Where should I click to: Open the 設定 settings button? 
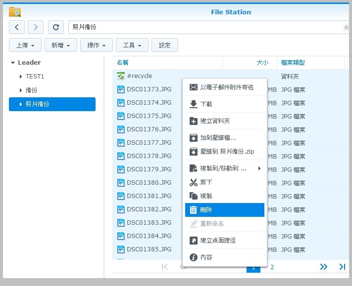[x=165, y=45]
